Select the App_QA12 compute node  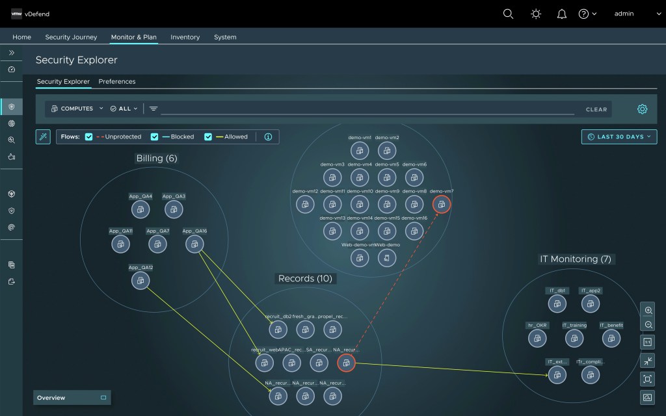pos(140,281)
